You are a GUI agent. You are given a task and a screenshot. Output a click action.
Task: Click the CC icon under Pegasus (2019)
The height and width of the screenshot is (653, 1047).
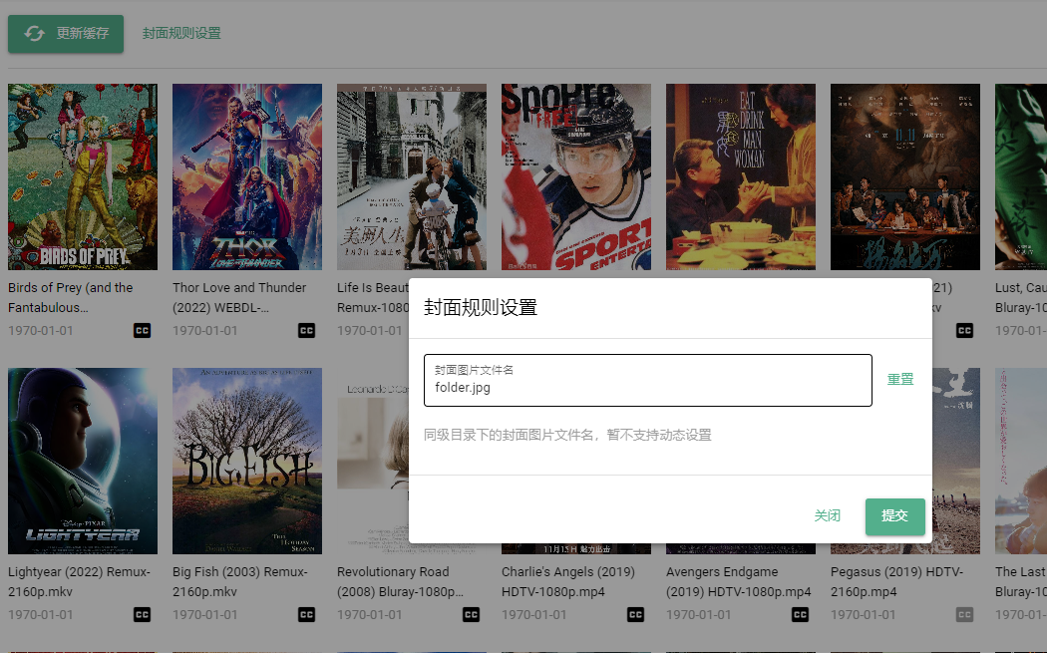pyautogui.click(x=964, y=614)
